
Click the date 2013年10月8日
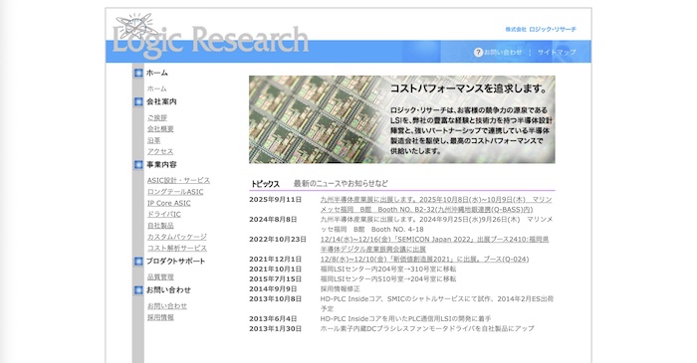coord(275,299)
